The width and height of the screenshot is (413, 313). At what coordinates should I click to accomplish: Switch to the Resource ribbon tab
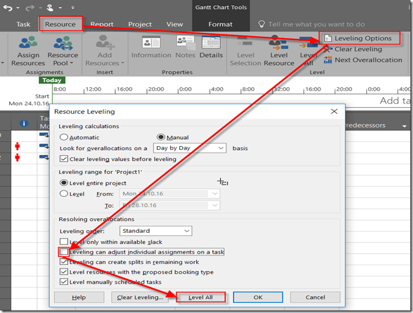point(60,25)
